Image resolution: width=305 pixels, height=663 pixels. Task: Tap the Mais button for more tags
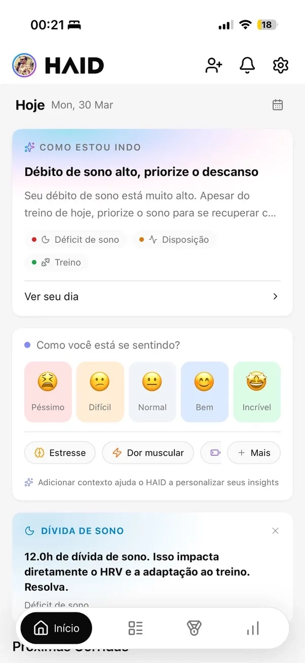[x=254, y=453]
